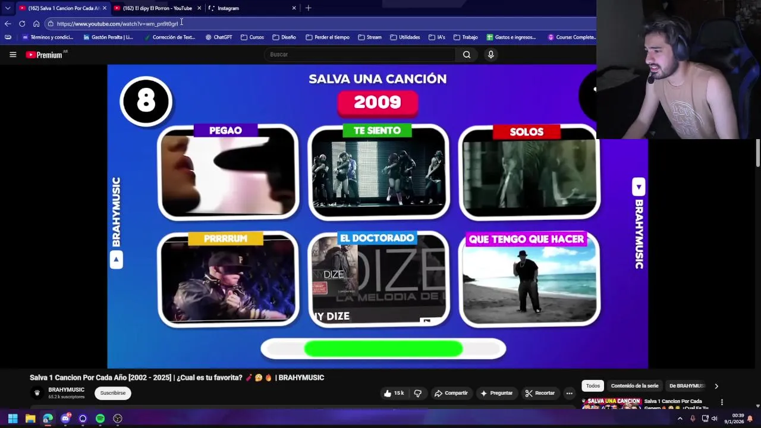The height and width of the screenshot is (428, 761).
Task: Expand the Utilidades bookmark folder
Action: coord(405,37)
